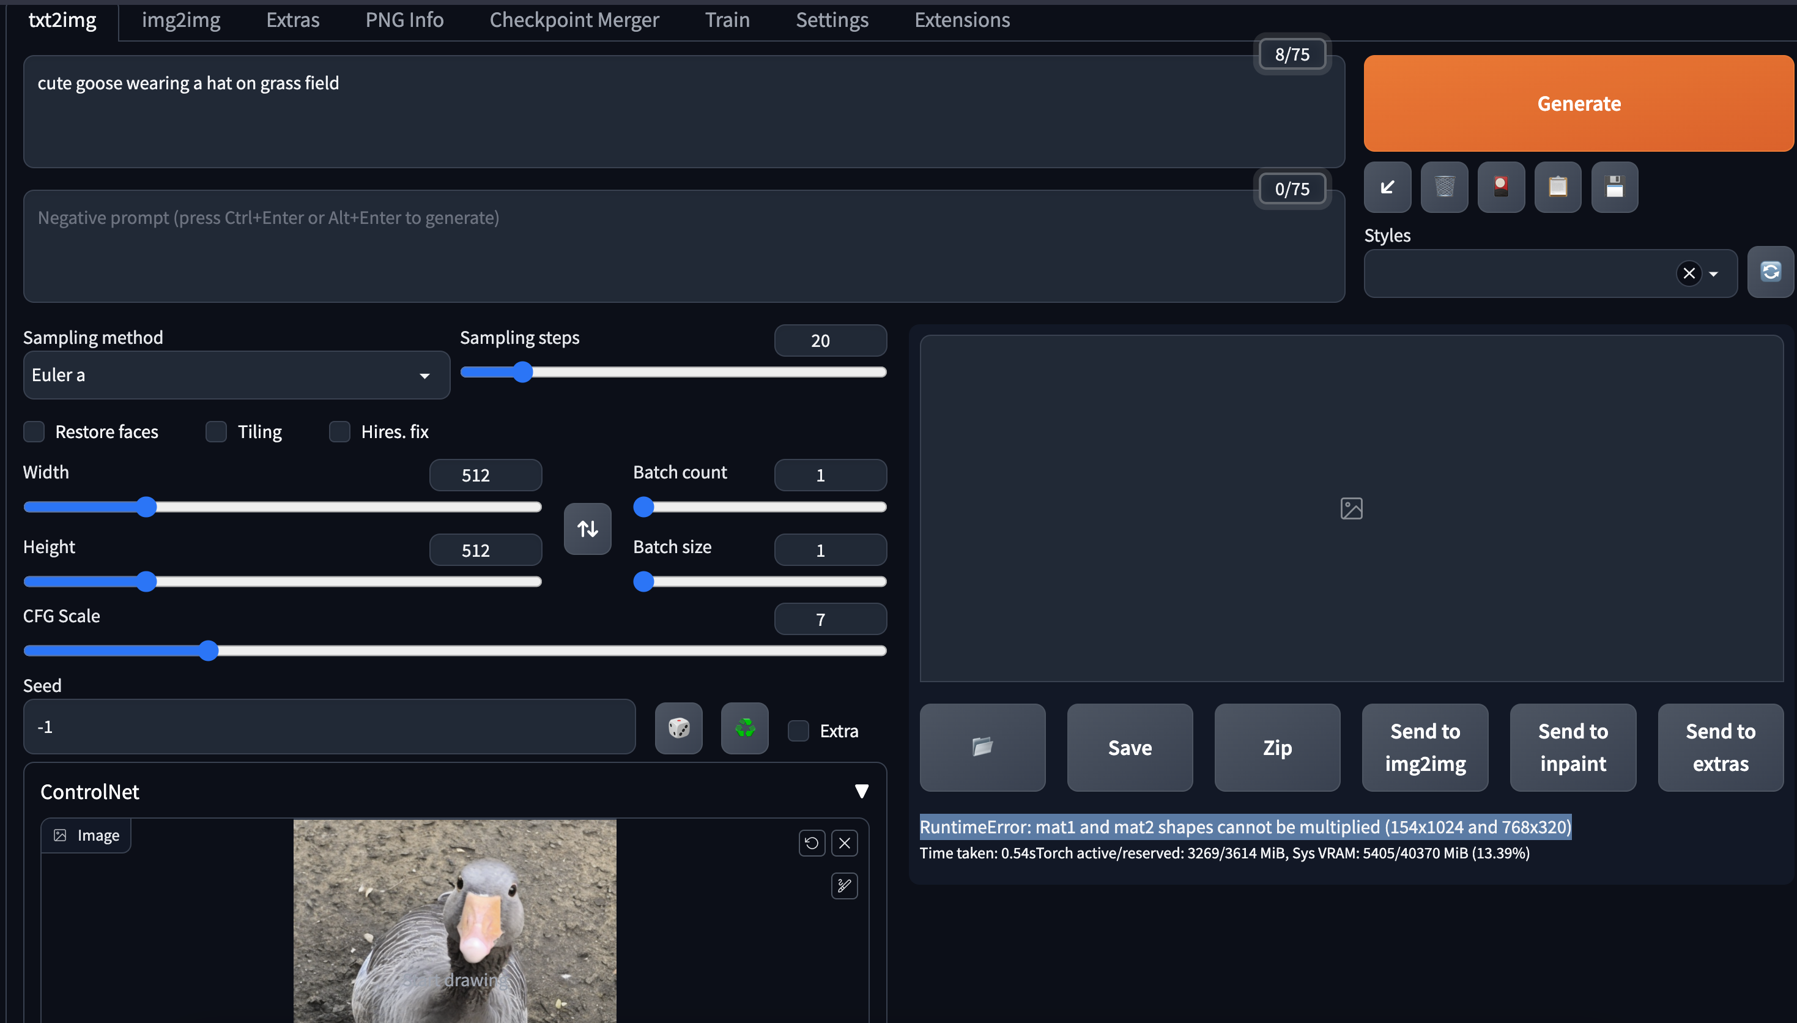Randomize seed with the dice icon

(678, 728)
